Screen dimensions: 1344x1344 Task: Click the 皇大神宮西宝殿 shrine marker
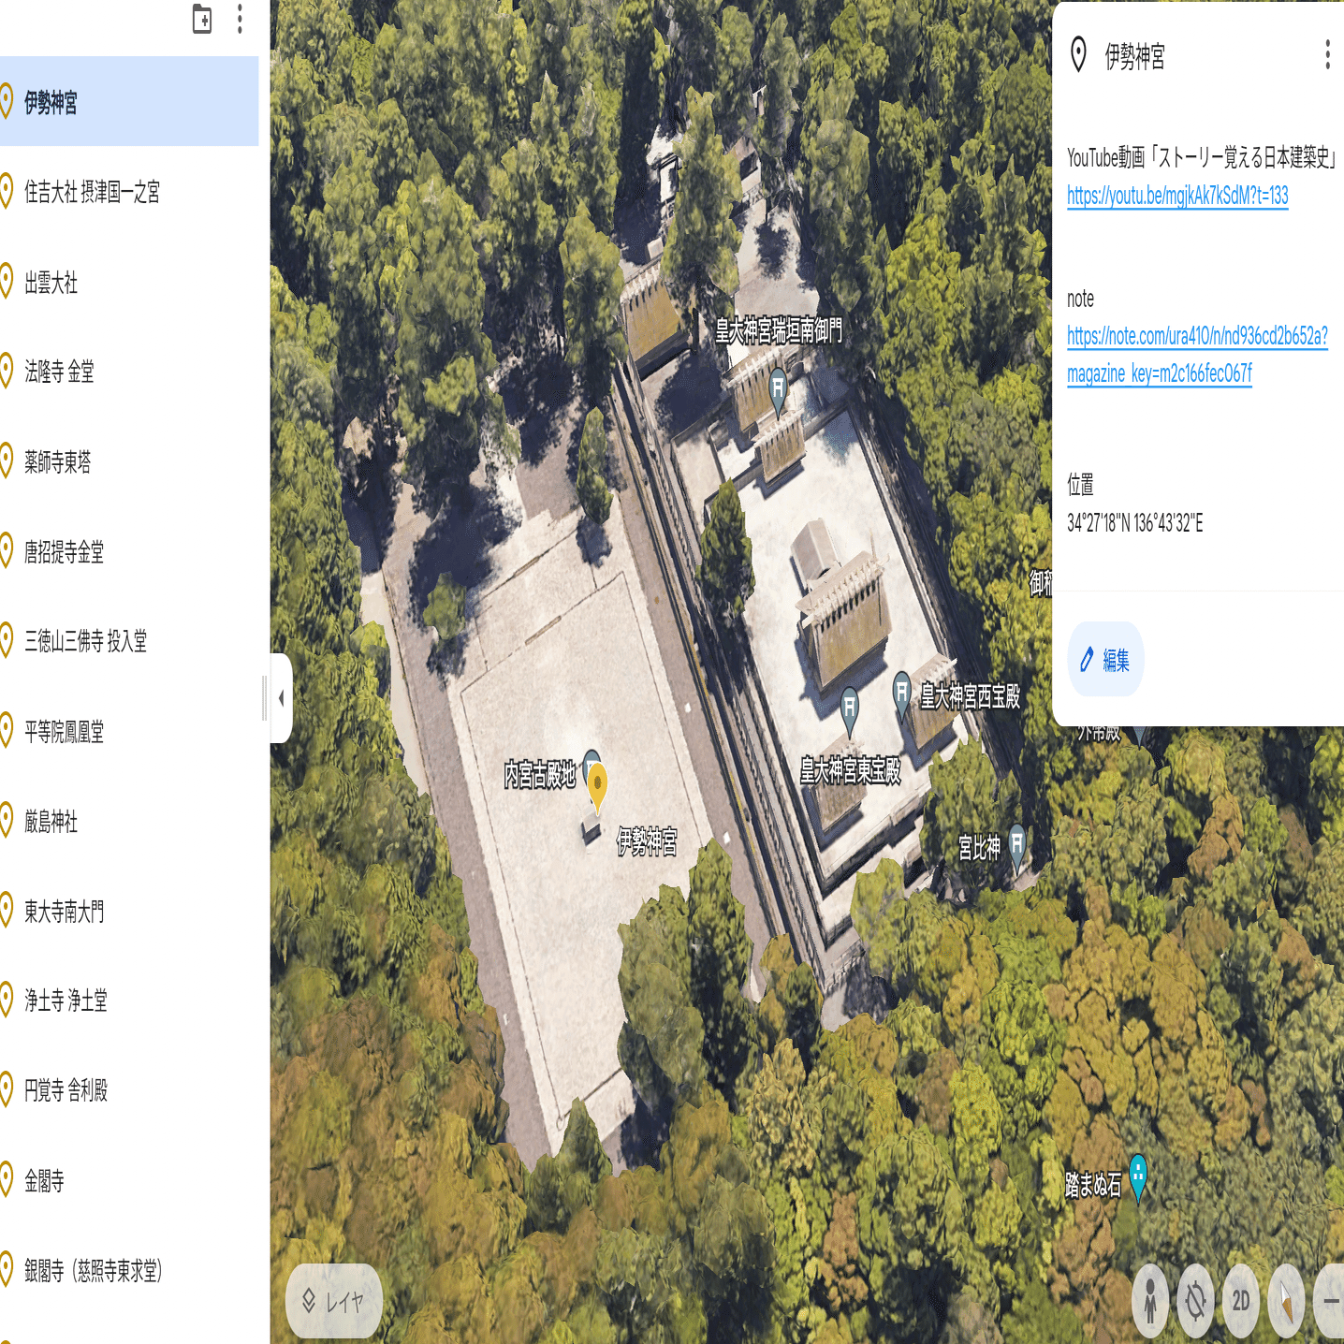point(901,694)
